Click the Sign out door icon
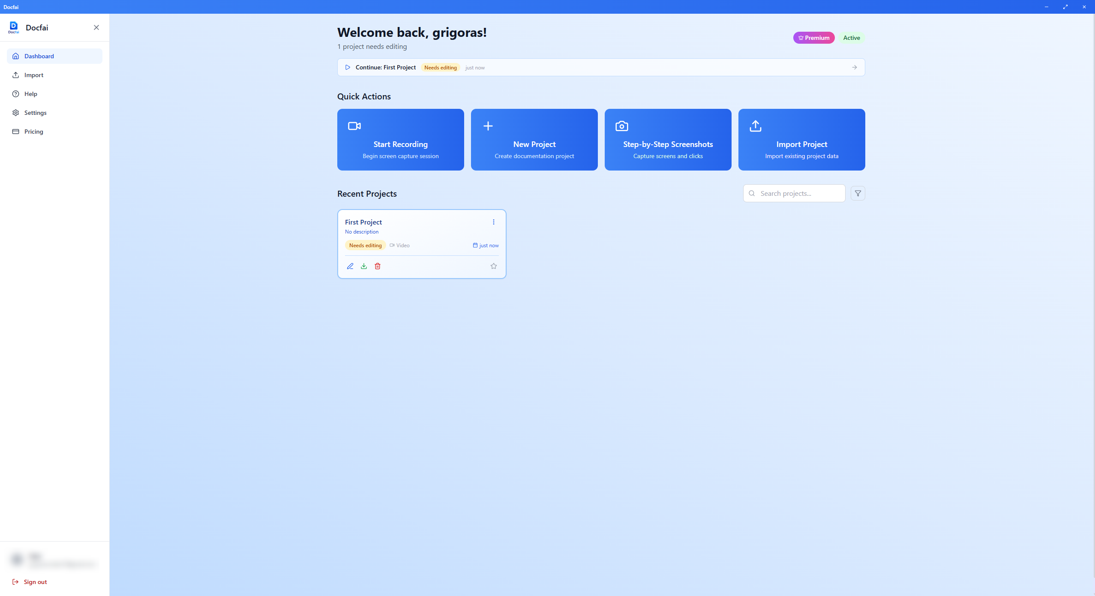The width and height of the screenshot is (1095, 596). (15, 582)
